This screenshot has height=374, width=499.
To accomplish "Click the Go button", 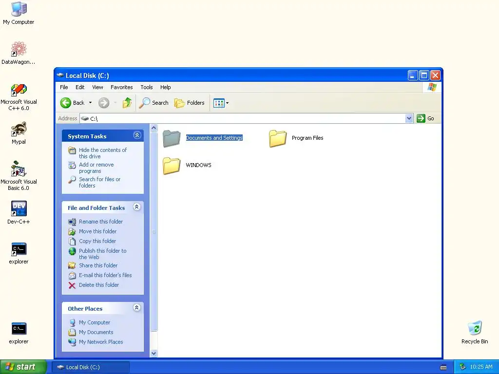I will click(425, 118).
